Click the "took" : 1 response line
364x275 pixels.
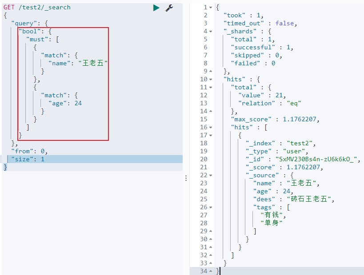(243, 16)
